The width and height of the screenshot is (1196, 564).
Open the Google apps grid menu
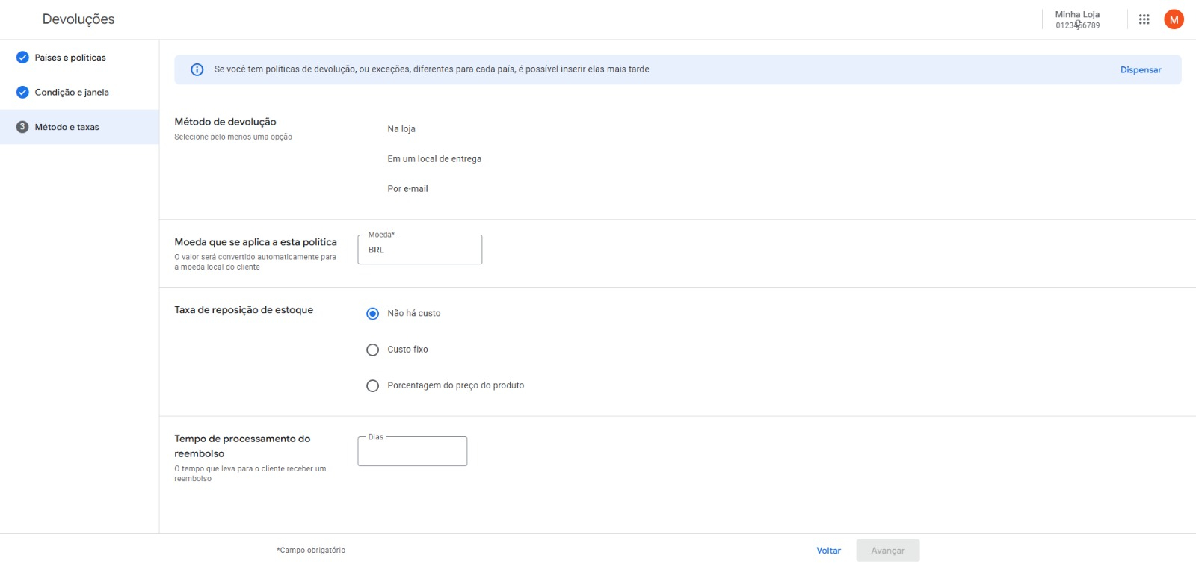pyautogui.click(x=1144, y=19)
